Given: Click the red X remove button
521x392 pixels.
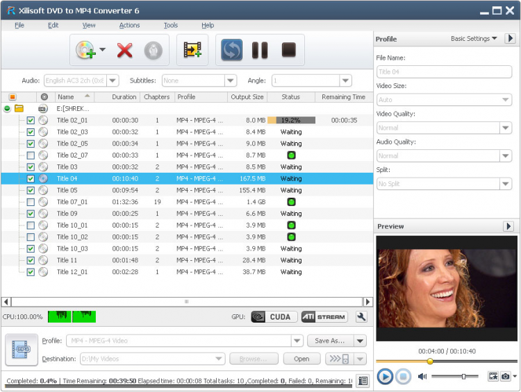Looking at the screenshot, I should point(125,50).
